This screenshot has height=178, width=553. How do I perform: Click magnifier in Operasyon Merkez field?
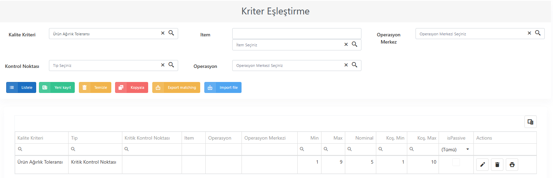(538, 33)
